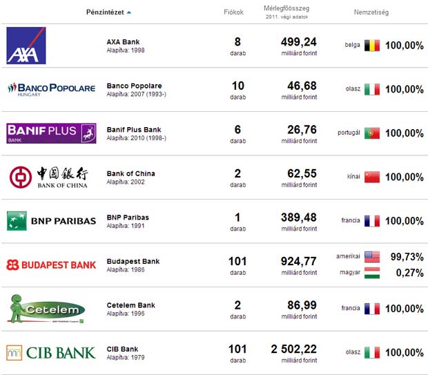Toggle sort arrow beside Pénzintézet

(x=129, y=12)
